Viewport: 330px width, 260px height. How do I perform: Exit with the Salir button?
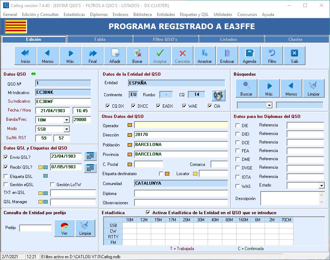(x=294, y=56)
